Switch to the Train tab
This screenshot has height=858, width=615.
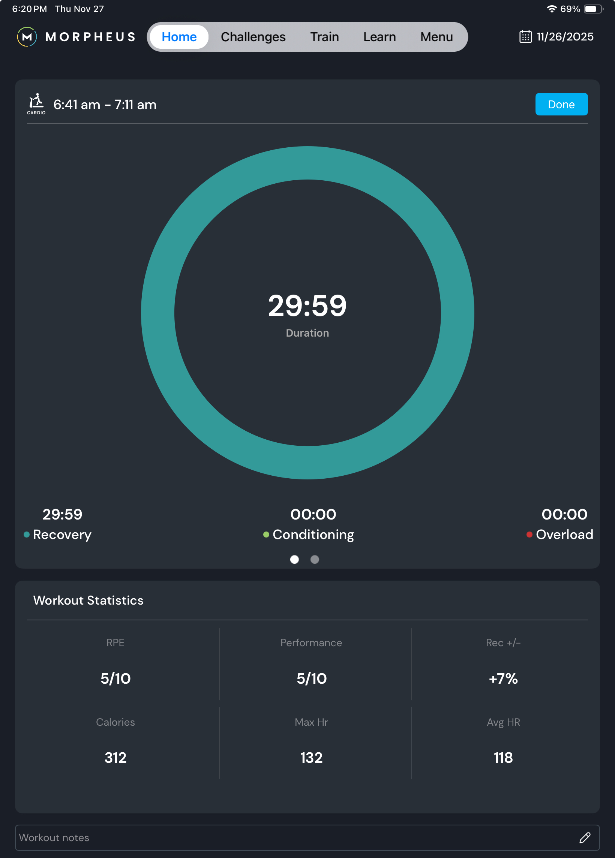(324, 37)
